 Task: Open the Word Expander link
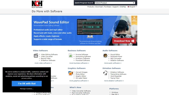(x=116, y=76)
